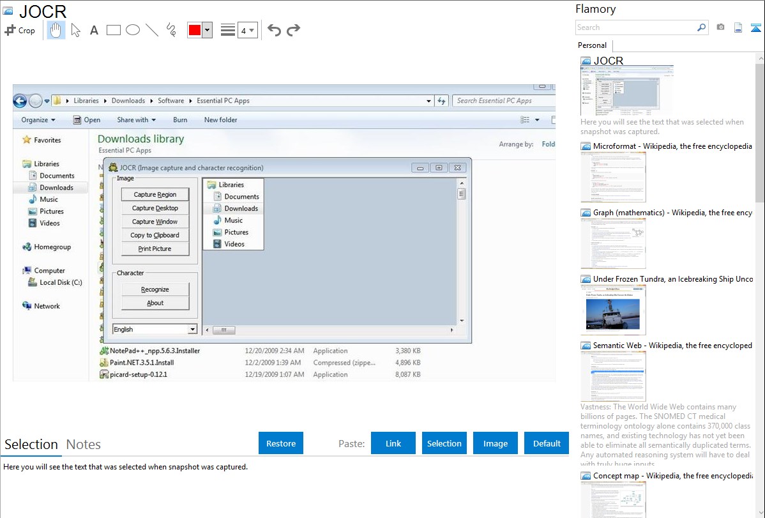Switch to the Selection tab
Image resolution: width=765 pixels, height=518 pixels.
pyautogui.click(x=31, y=445)
